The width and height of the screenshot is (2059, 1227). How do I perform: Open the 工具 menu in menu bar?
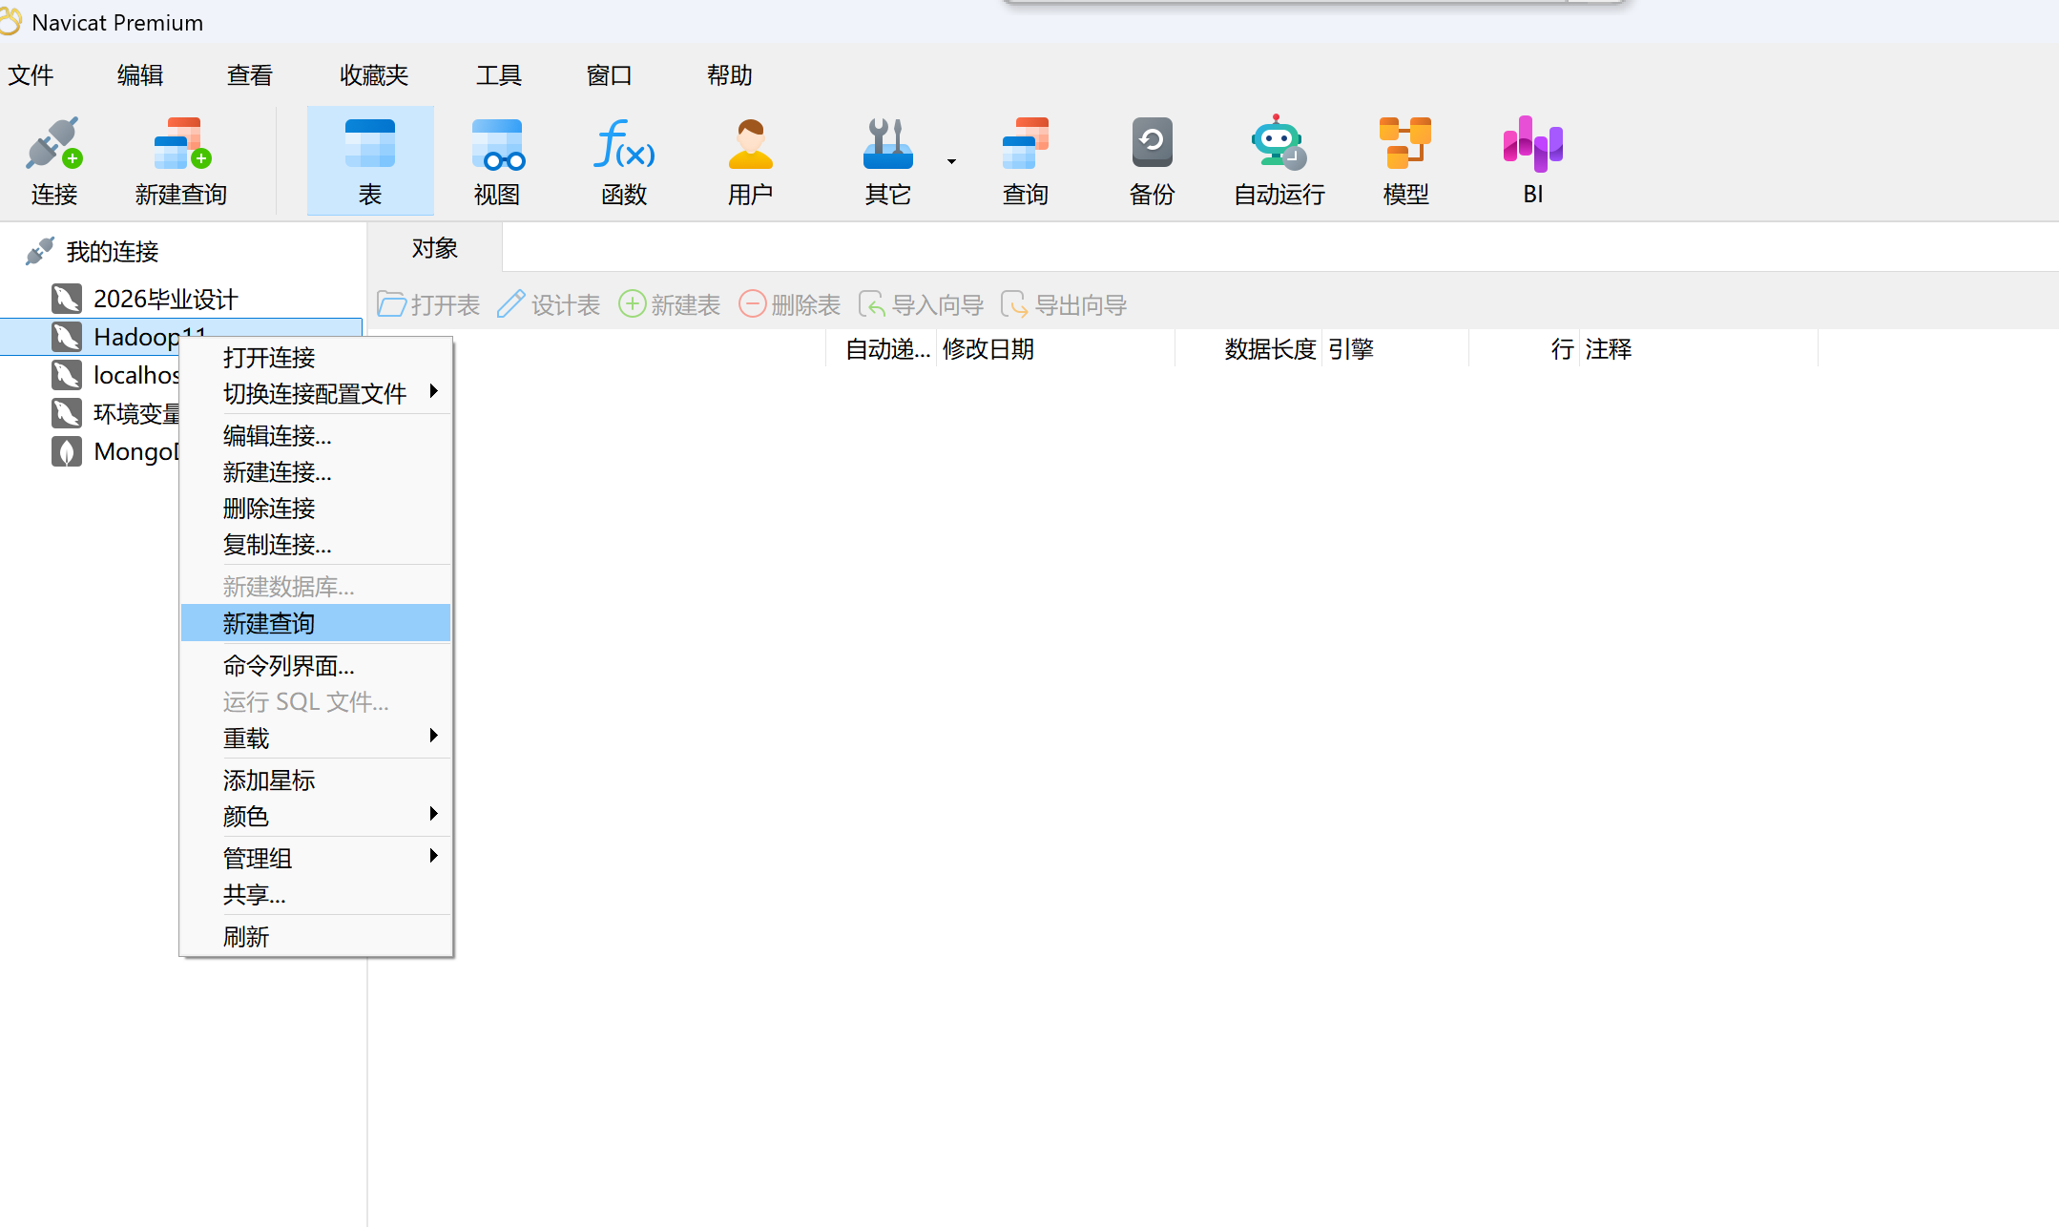click(498, 75)
